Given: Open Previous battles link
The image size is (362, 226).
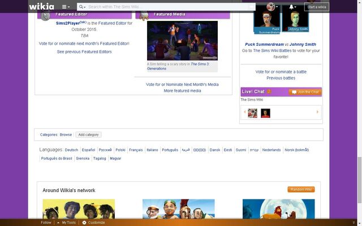Looking at the screenshot, I should click(281, 78).
